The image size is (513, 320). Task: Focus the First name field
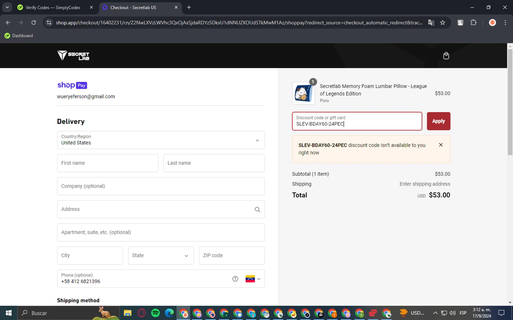tap(108, 163)
